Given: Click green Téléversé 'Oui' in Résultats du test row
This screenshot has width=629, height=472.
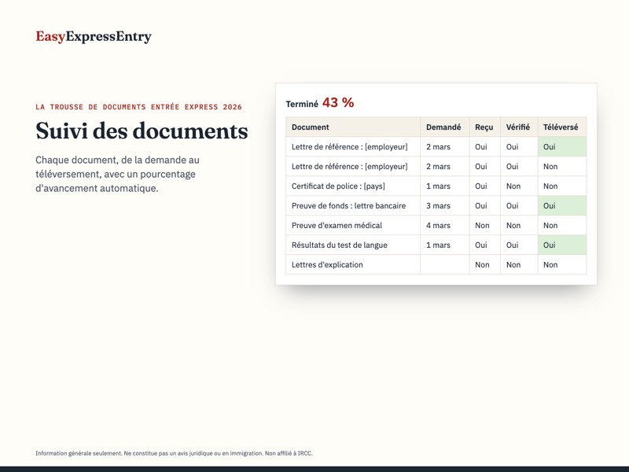Looking at the screenshot, I should (562, 245).
